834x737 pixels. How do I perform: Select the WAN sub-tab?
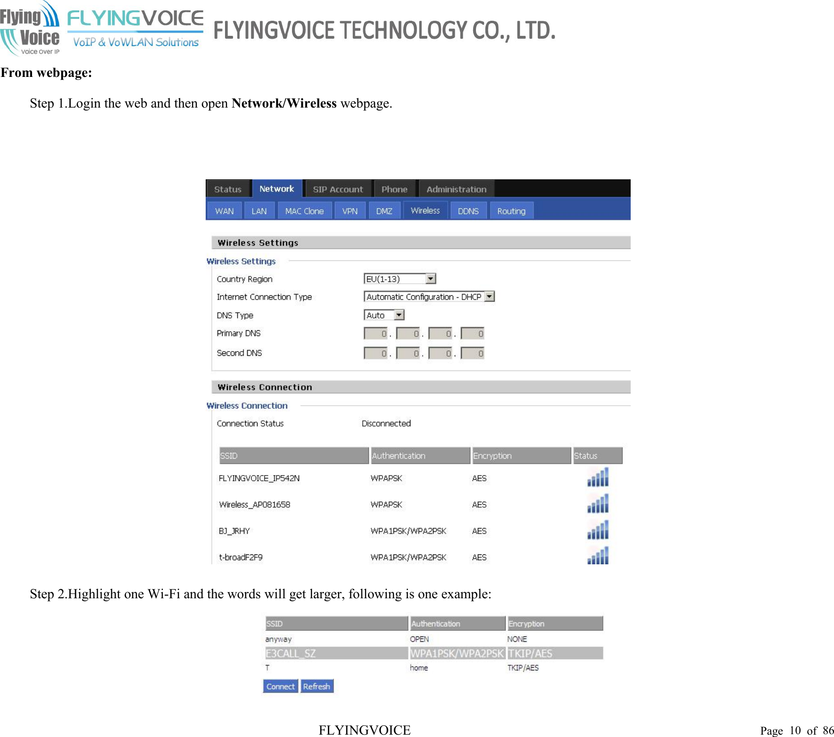(x=225, y=211)
